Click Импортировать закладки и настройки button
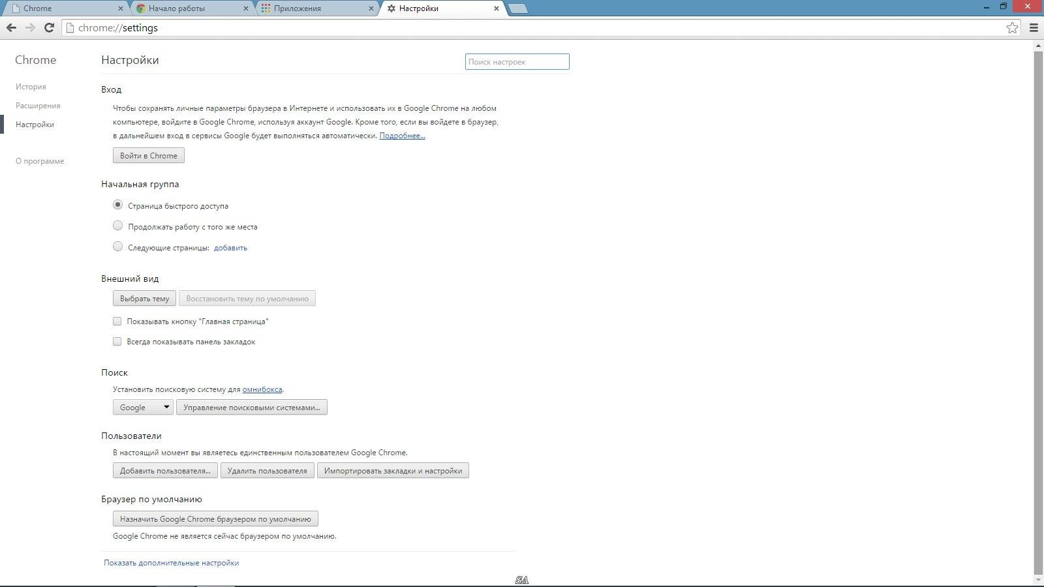The image size is (1044, 587). click(x=393, y=470)
